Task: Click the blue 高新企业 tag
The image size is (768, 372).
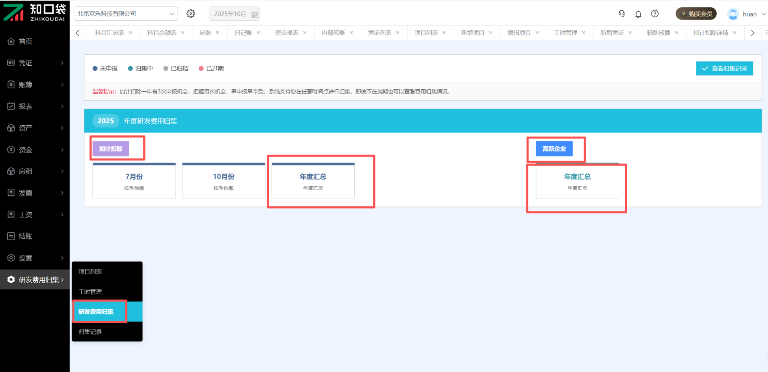Action: pyautogui.click(x=554, y=149)
